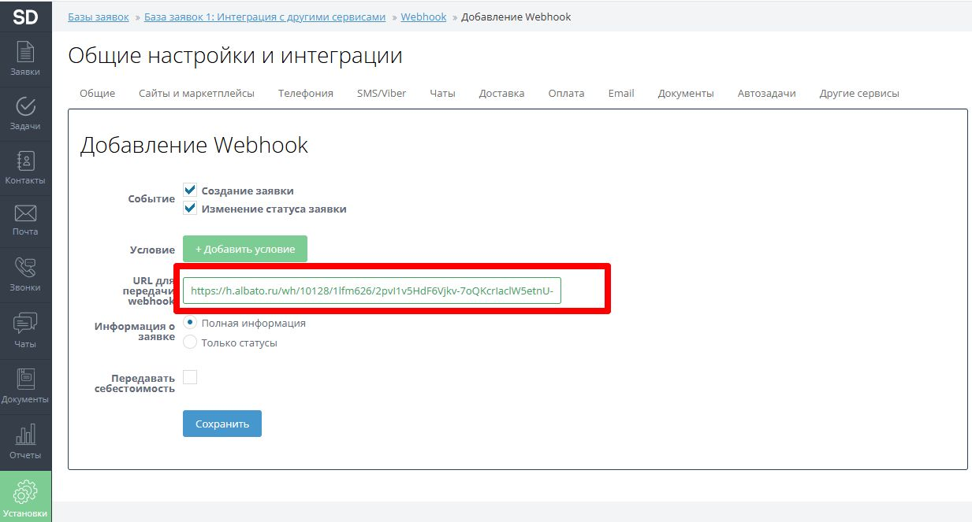Uncheck the Изменение статуса заявки checkbox

coord(190,209)
